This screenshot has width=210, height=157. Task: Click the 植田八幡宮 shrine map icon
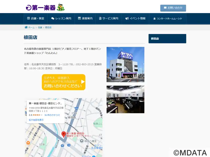tap(82, 141)
